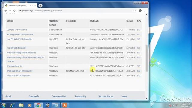Open the News footer link
The height and width of the screenshot is (108, 192).
click(124, 96)
